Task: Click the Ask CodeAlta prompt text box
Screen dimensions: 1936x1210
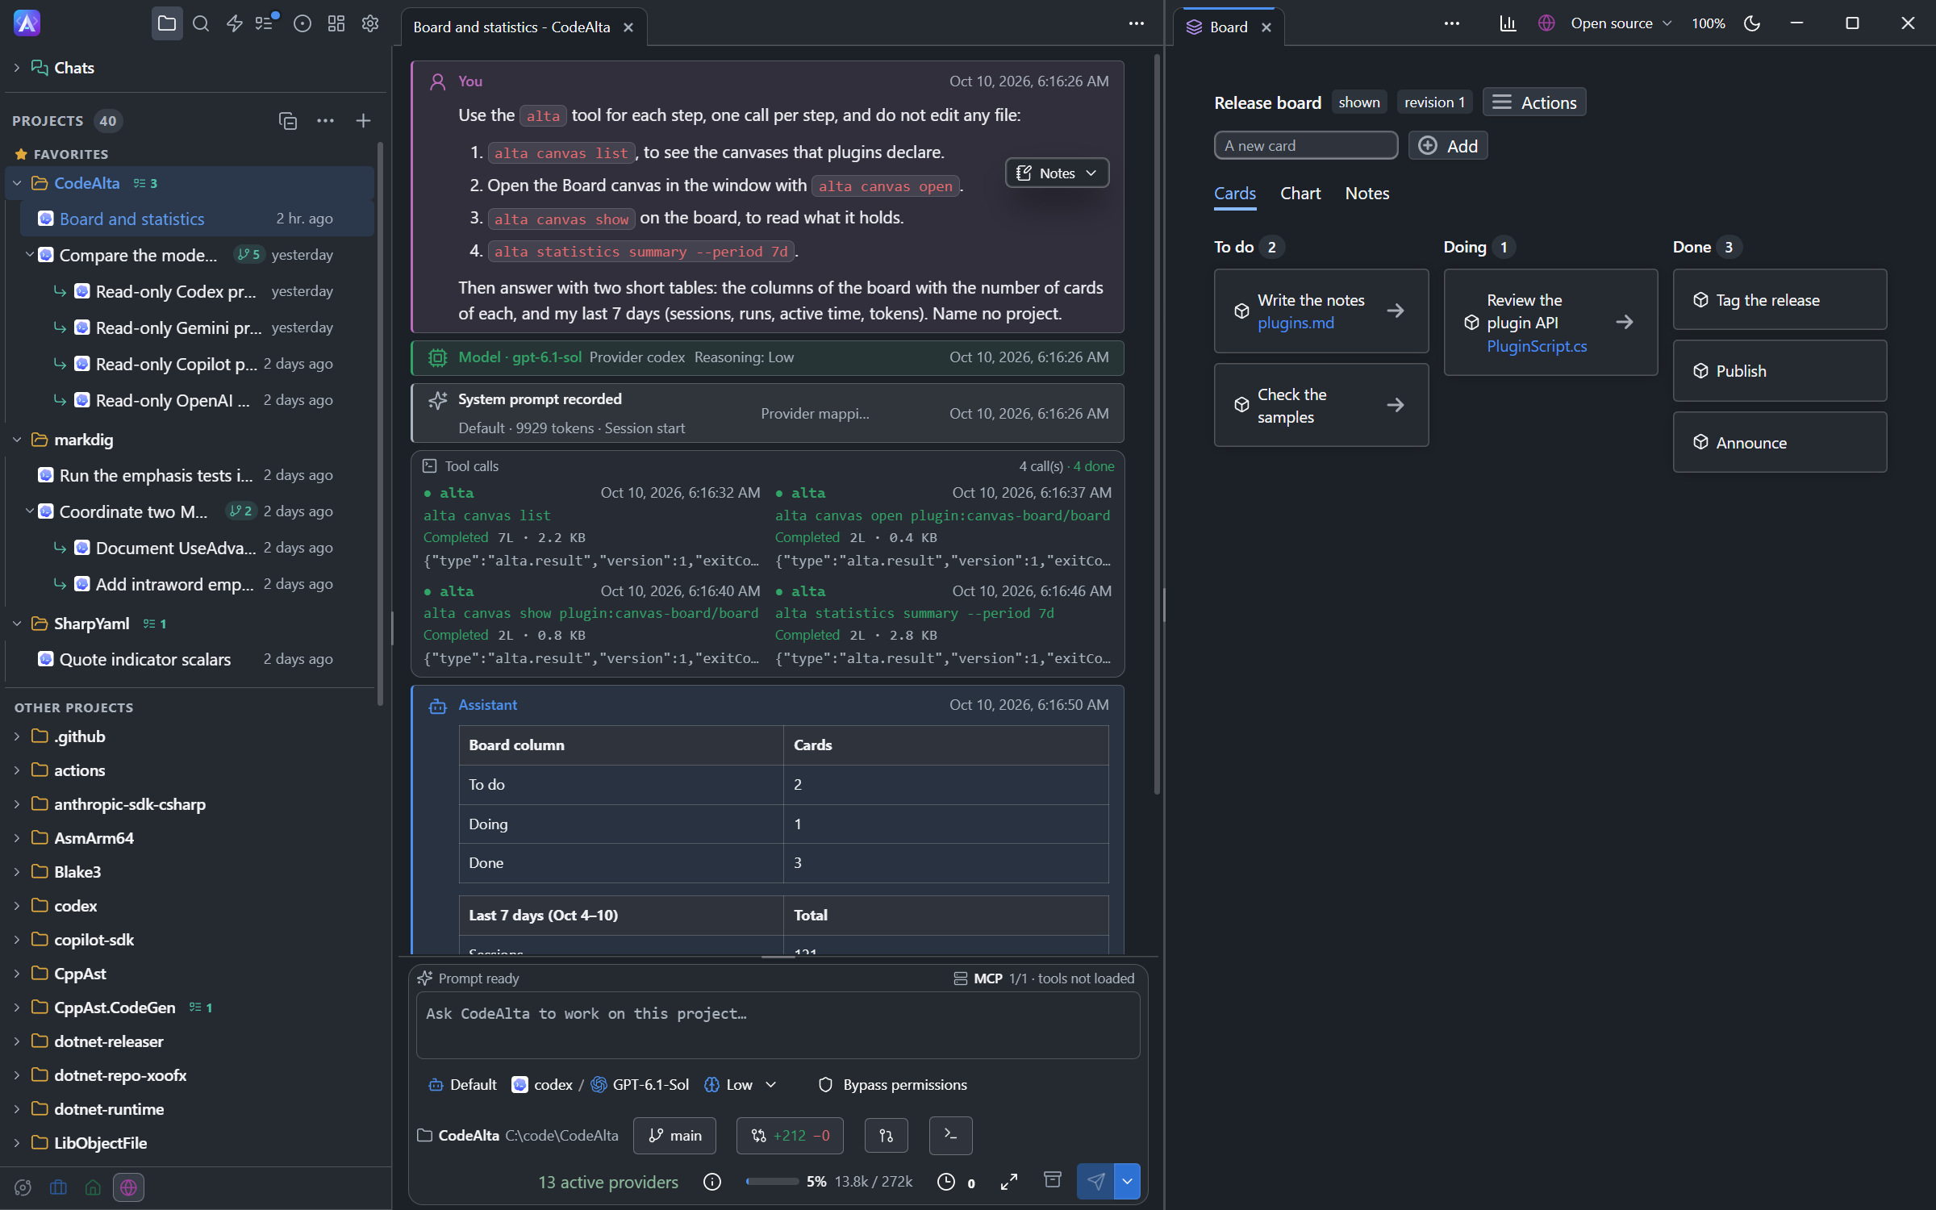Action: [778, 1024]
